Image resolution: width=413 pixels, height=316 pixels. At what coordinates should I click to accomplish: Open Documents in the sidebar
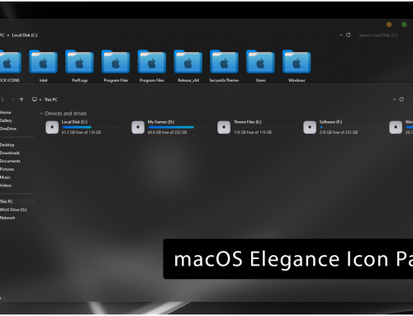10,161
